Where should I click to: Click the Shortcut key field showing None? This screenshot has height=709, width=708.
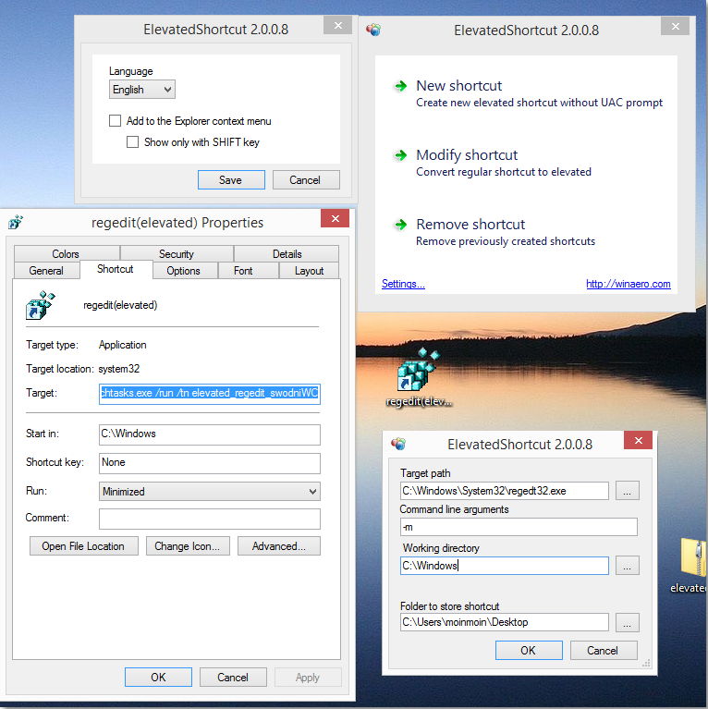(209, 463)
